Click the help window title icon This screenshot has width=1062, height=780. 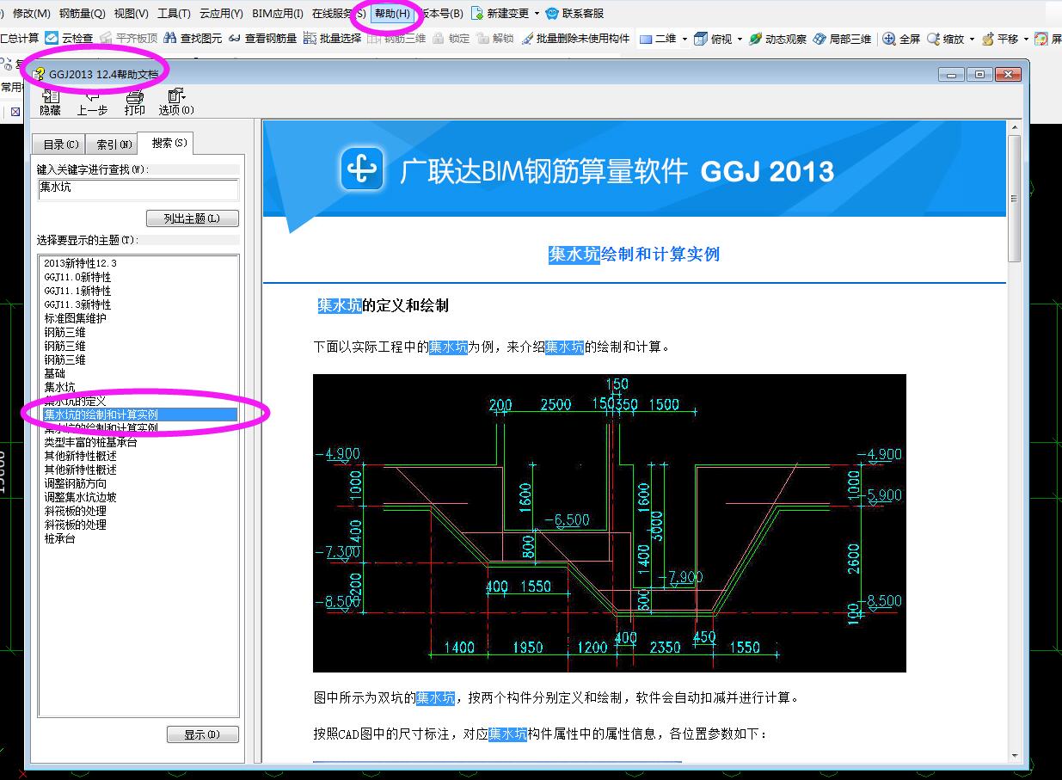[39, 75]
